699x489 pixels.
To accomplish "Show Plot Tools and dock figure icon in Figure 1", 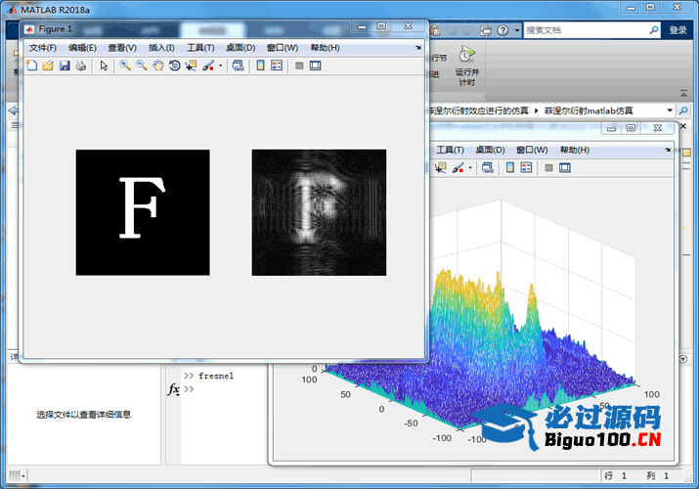I will 315,66.
